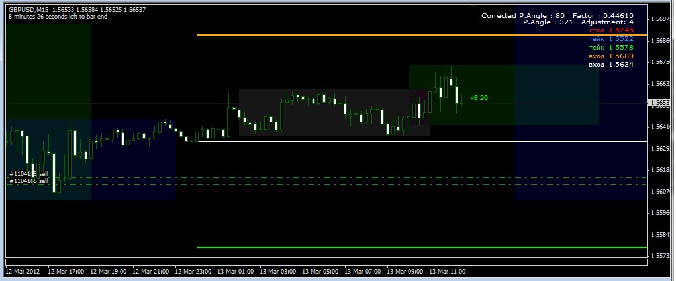The image size is (676, 281).
Task: Click the current price tag 1.5653 on axis
Action: click(659, 103)
